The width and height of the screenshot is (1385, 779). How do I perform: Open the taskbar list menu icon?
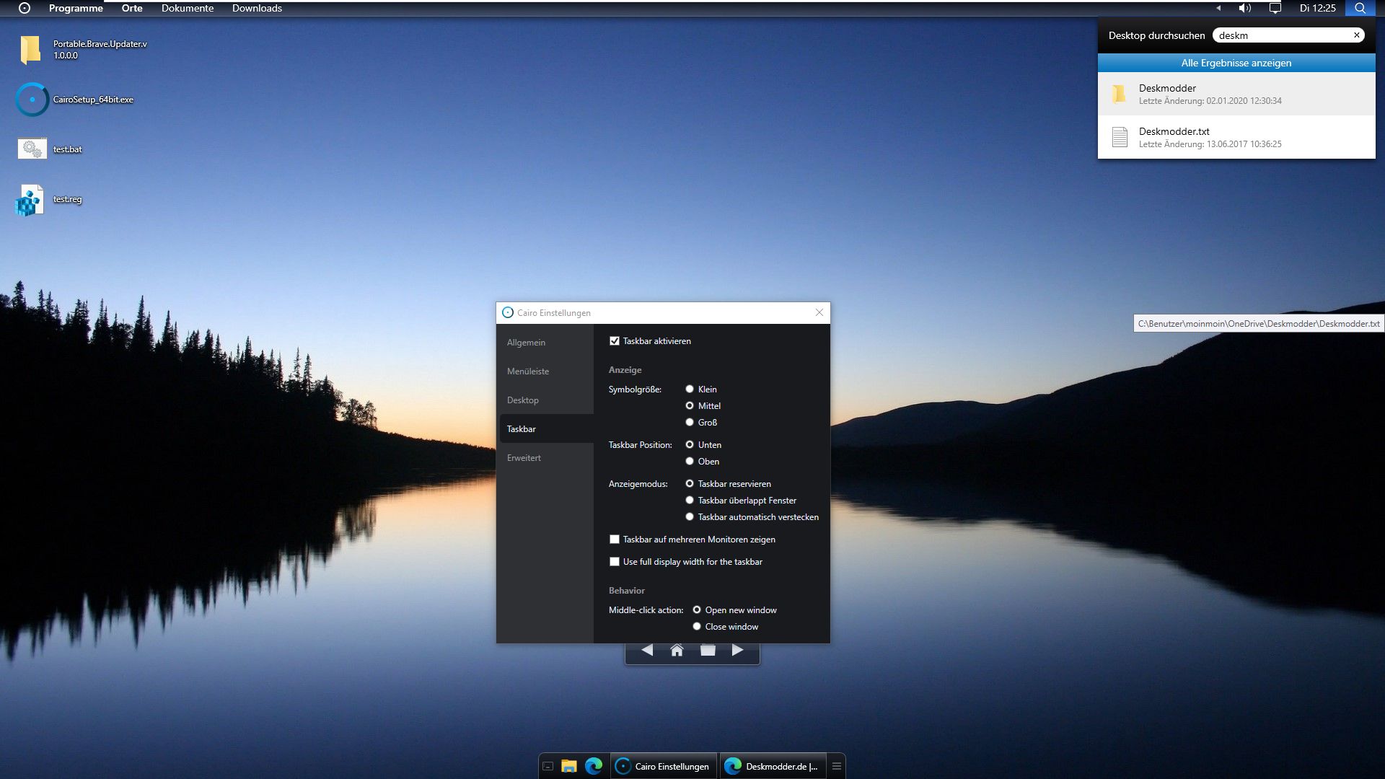tap(837, 766)
